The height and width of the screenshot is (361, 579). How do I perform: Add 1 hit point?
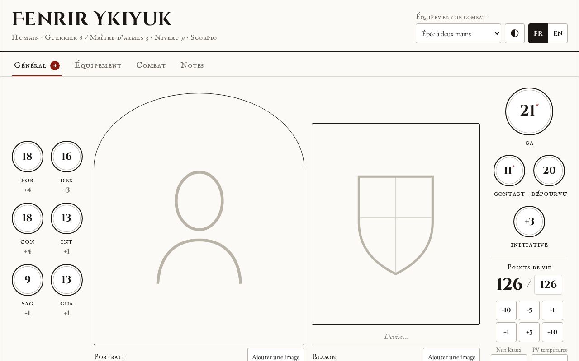click(x=506, y=332)
